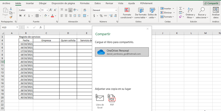Click the Pegar paste button
The image size is (221, 111).
(5, 13)
